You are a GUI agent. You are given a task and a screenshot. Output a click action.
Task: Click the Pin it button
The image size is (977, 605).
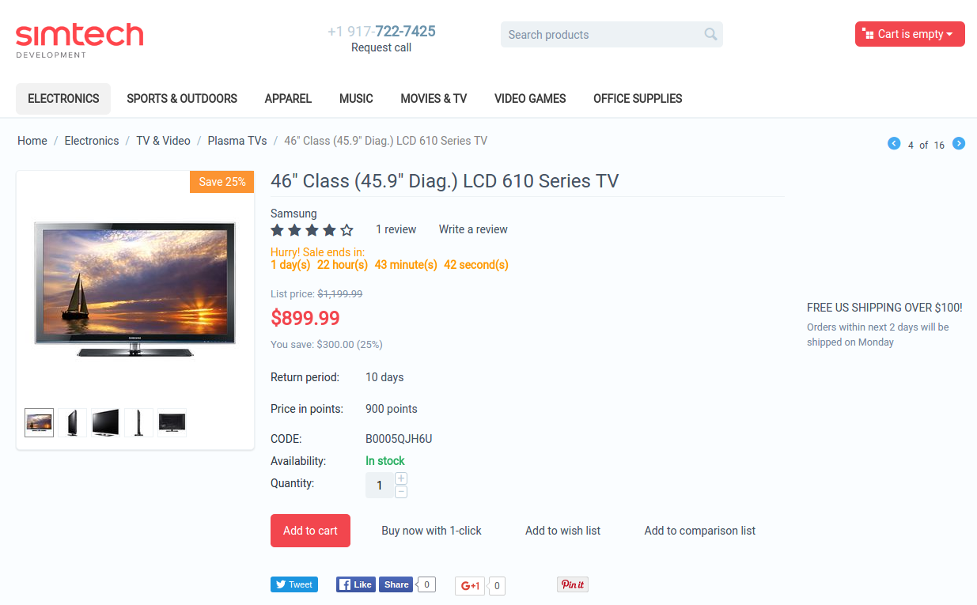click(573, 584)
